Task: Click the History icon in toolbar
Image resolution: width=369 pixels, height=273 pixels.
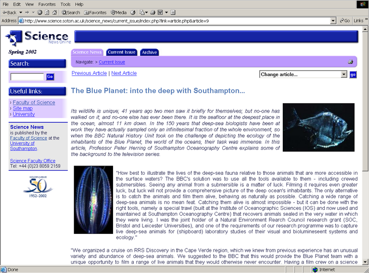Action: click(x=133, y=12)
